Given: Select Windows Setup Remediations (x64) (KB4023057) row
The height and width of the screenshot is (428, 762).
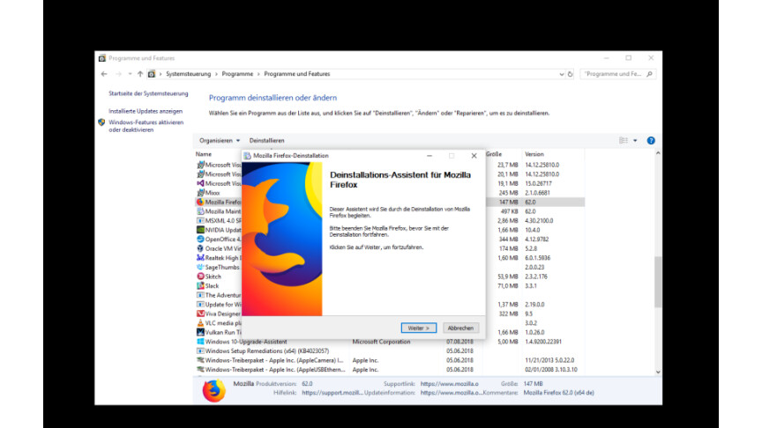Looking at the screenshot, I should (389, 351).
